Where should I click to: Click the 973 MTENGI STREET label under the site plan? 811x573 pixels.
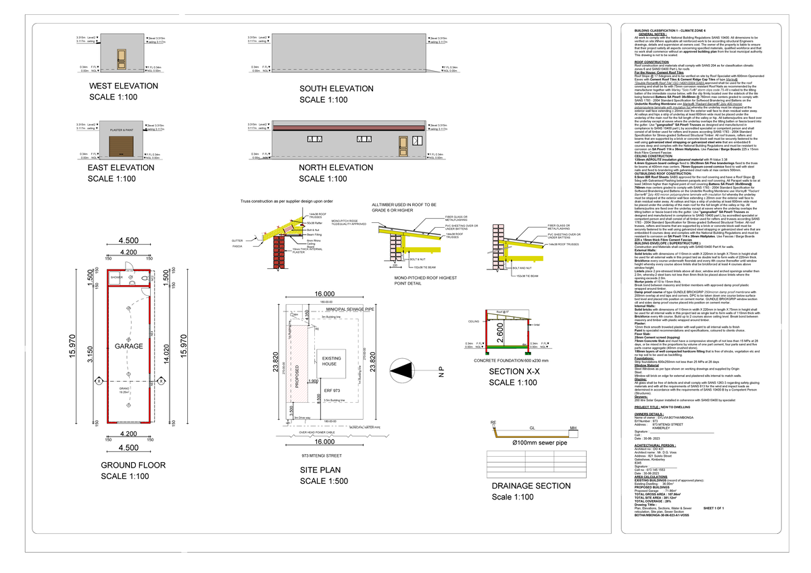pos(322,457)
